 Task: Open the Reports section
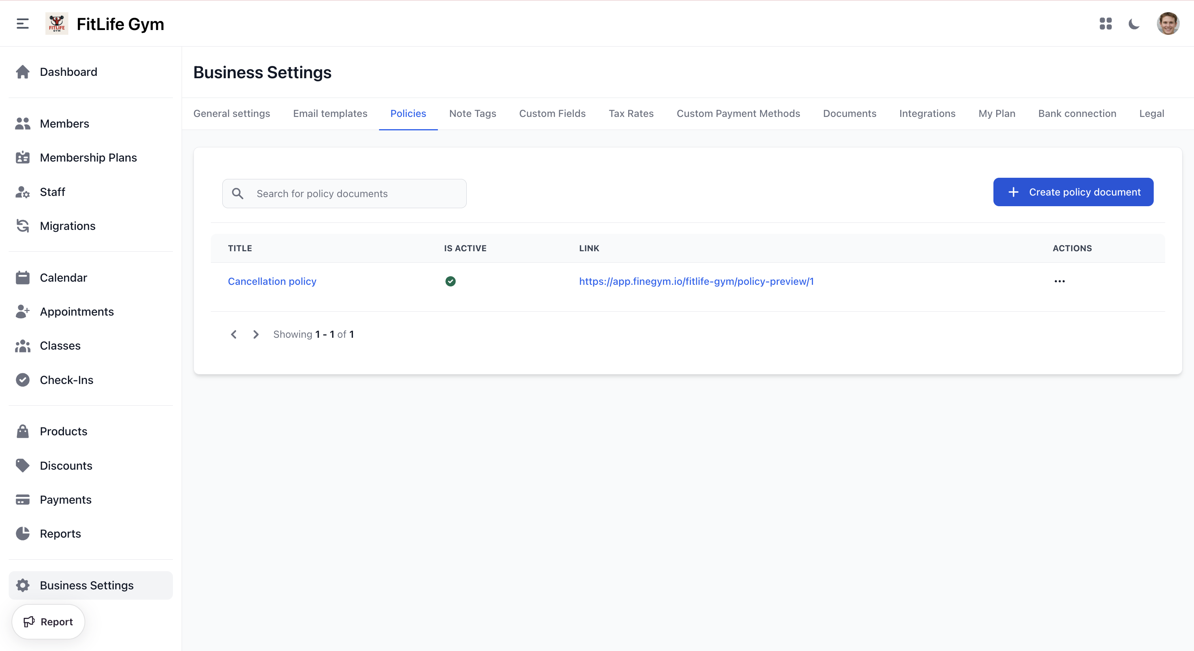click(60, 534)
